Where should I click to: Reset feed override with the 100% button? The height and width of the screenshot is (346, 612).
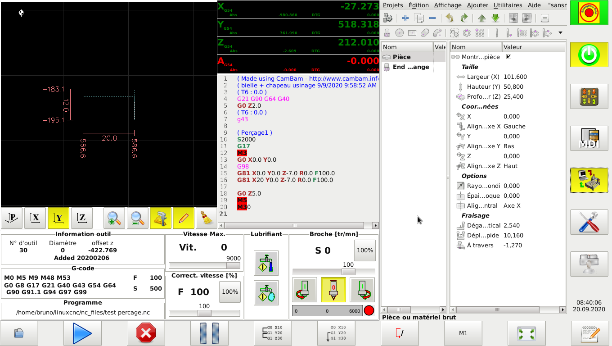point(230,292)
